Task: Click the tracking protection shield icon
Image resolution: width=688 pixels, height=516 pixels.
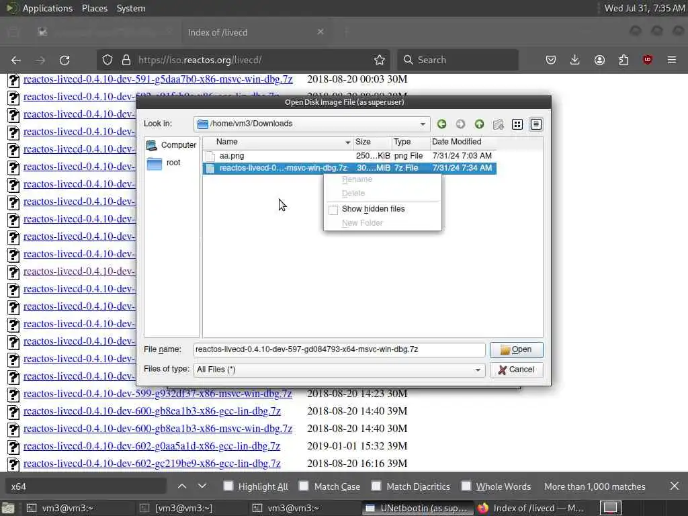Action: click(x=107, y=60)
